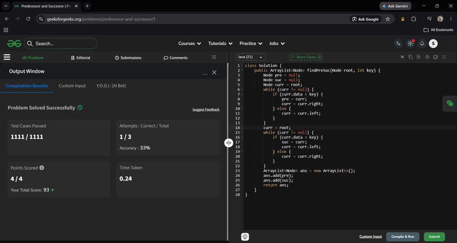The width and height of the screenshot is (457, 243).
Task: Click the Start Timer button
Action: (306, 57)
